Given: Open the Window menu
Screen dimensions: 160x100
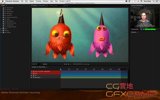Looking at the screenshot, I should pyautogui.click(x=46, y=1).
